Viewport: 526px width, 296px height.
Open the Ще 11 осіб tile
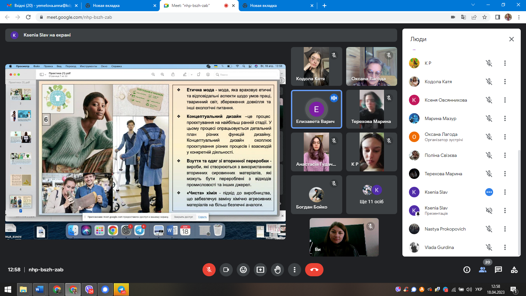click(371, 194)
